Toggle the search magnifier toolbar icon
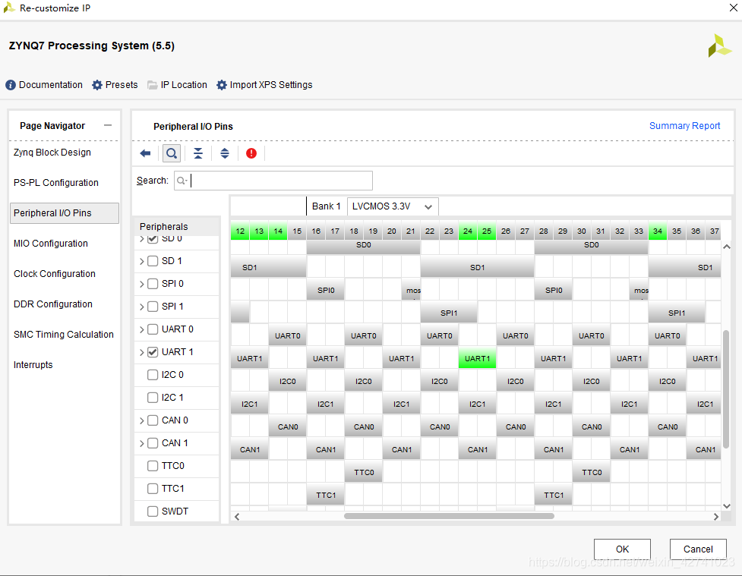 point(172,153)
